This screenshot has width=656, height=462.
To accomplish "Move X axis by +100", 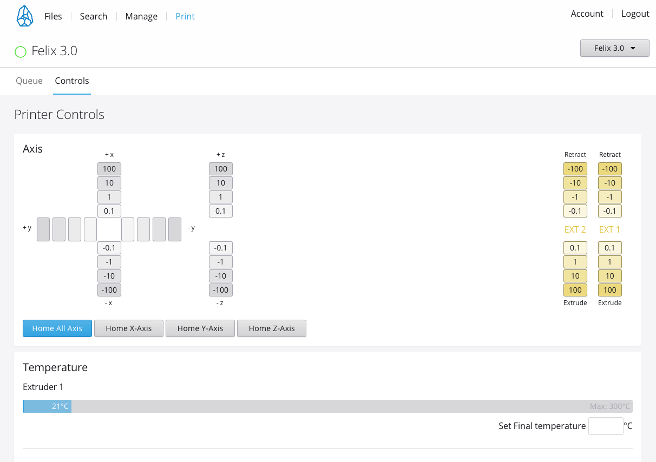I will (x=109, y=169).
